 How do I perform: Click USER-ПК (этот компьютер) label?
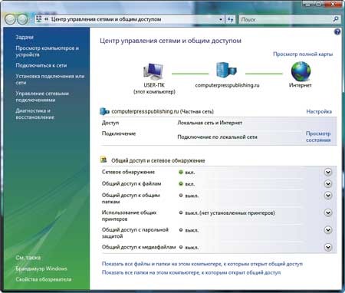click(154, 88)
